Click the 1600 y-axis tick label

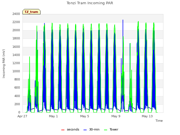click(16, 47)
